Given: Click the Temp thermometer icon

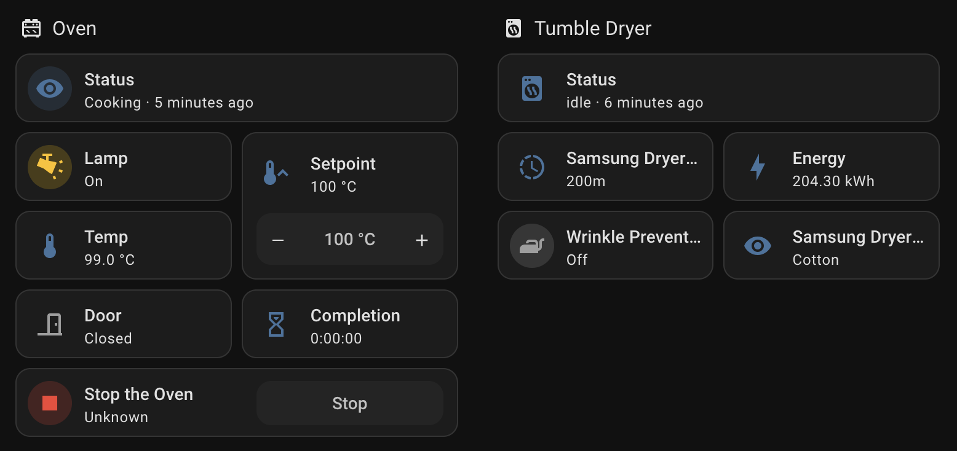Looking at the screenshot, I should tap(50, 246).
